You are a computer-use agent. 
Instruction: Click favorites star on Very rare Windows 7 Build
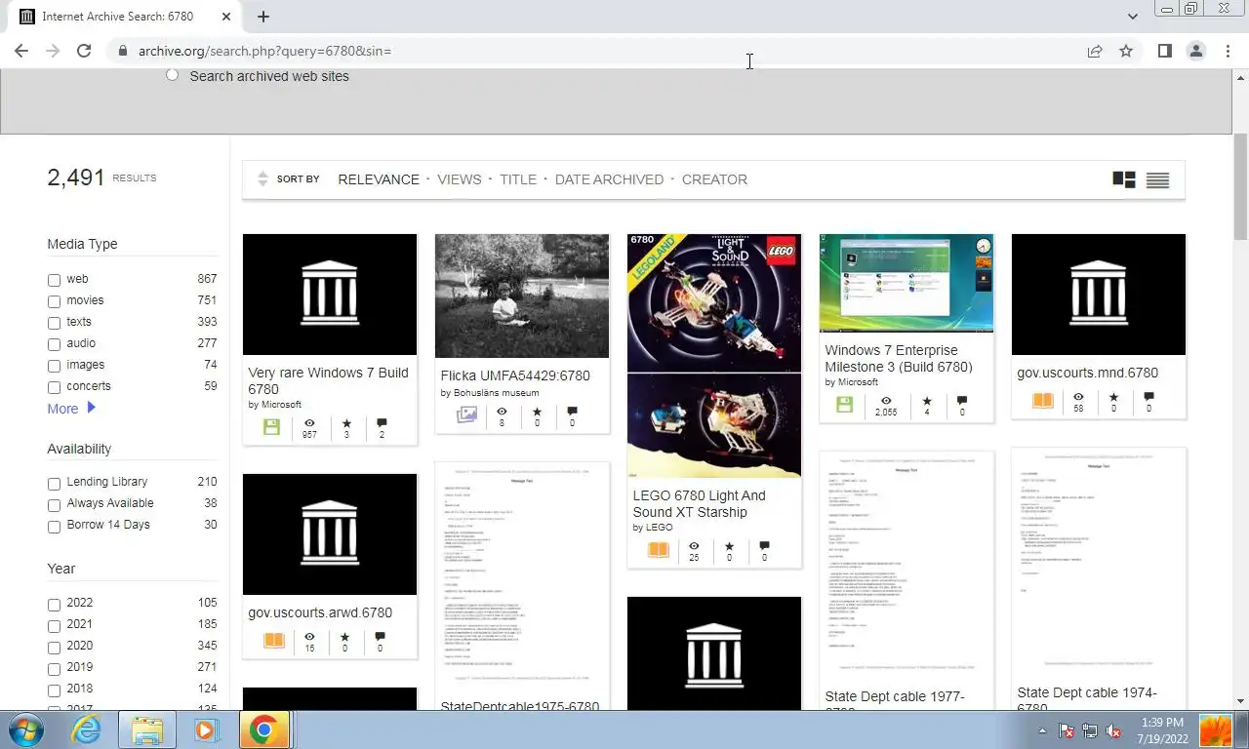click(346, 423)
